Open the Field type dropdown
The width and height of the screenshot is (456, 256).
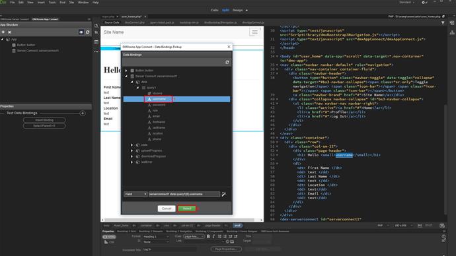135,194
